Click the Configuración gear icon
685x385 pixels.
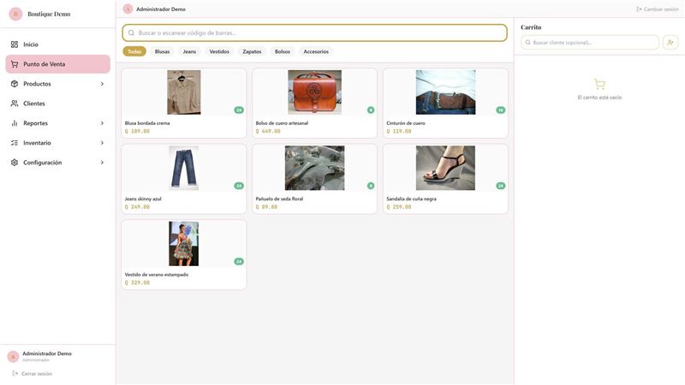pos(15,163)
